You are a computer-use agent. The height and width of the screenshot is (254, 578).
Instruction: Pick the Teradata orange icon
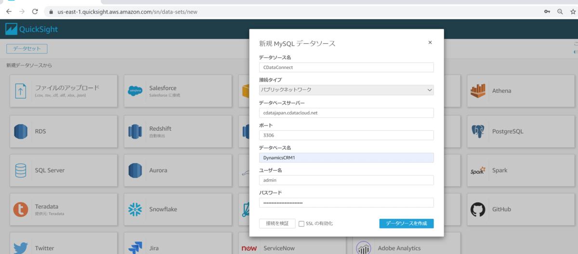click(x=21, y=209)
